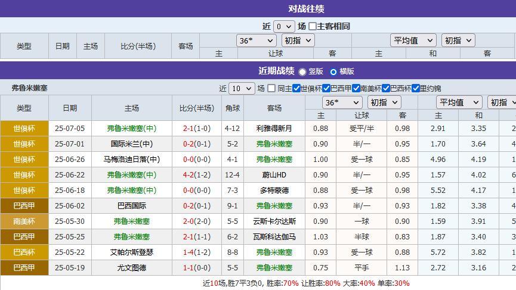516x290 pixels.
Task: Click the 4.19 draw odds cell
Action: [478, 159]
